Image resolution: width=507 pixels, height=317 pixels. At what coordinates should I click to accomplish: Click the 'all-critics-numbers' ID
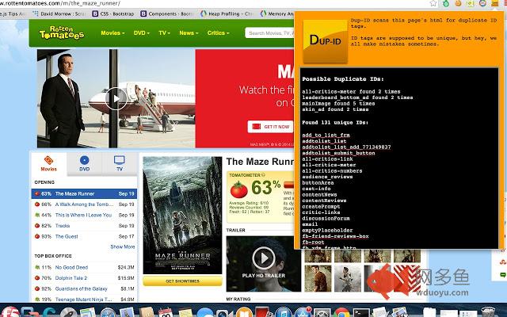coord(332,171)
